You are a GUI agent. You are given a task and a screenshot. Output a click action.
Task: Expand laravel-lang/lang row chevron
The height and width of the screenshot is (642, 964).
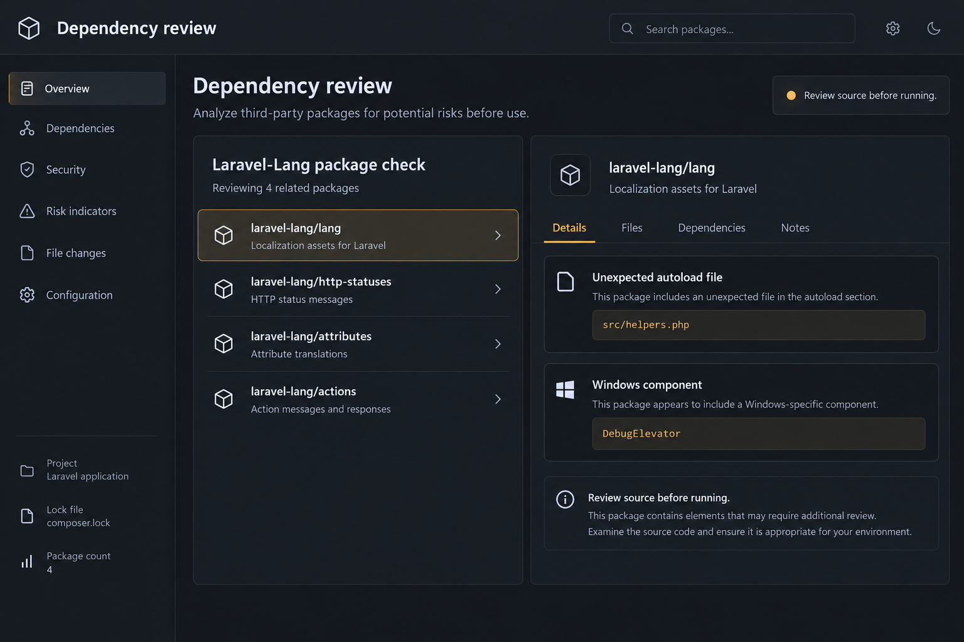coord(498,235)
